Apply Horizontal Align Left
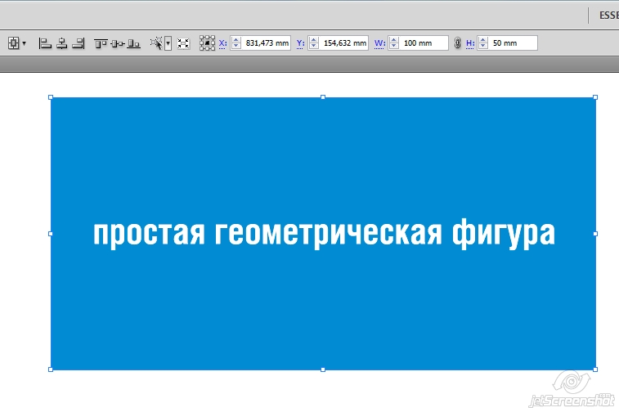Screen dimensions: 619x412 point(45,43)
